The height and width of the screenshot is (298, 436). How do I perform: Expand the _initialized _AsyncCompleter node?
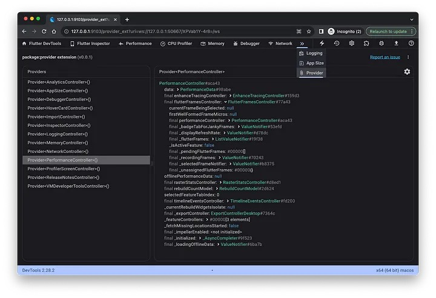coord(200,238)
